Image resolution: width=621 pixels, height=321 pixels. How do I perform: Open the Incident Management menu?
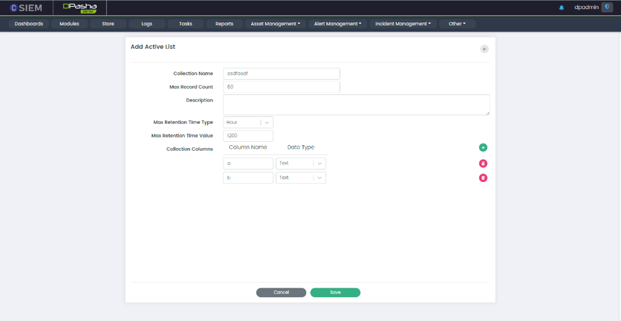point(403,24)
